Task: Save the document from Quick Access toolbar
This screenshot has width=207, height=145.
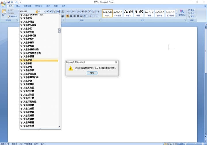Action: pyautogui.click(x=9, y=2)
